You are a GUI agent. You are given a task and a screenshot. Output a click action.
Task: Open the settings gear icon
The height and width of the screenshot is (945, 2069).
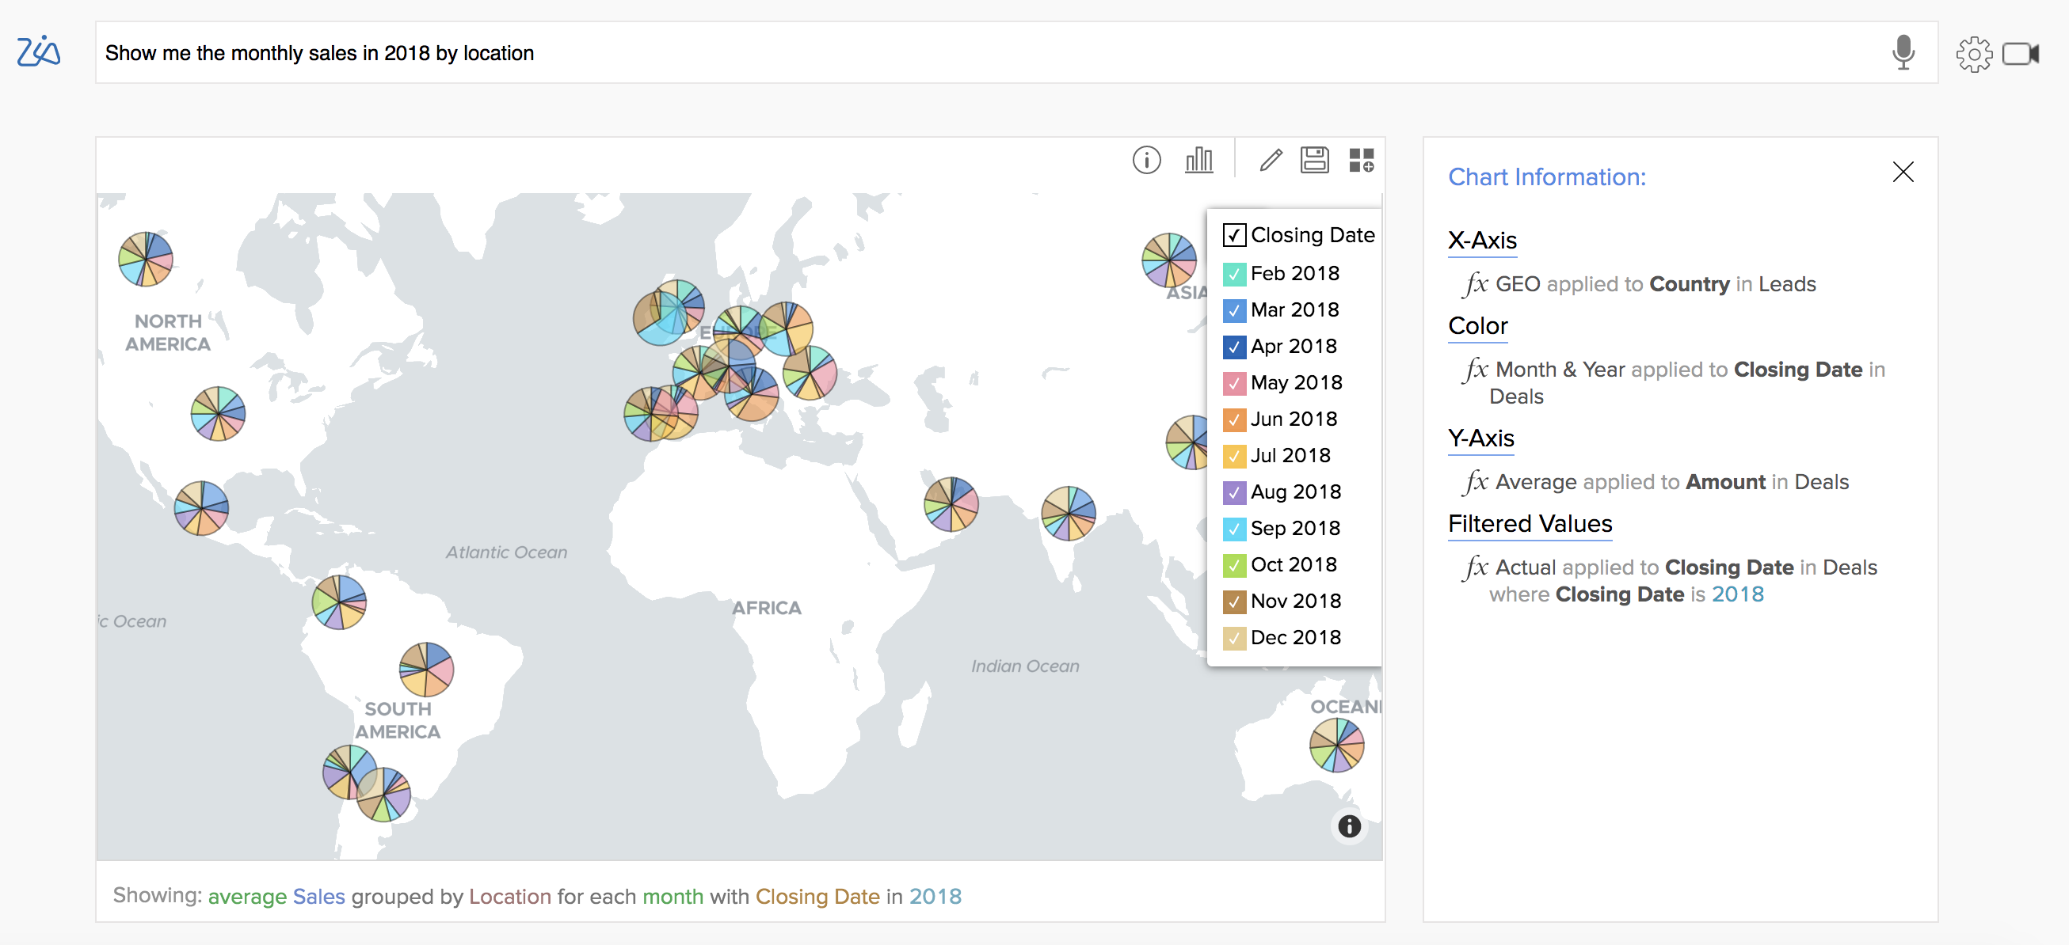coord(1973,55)
